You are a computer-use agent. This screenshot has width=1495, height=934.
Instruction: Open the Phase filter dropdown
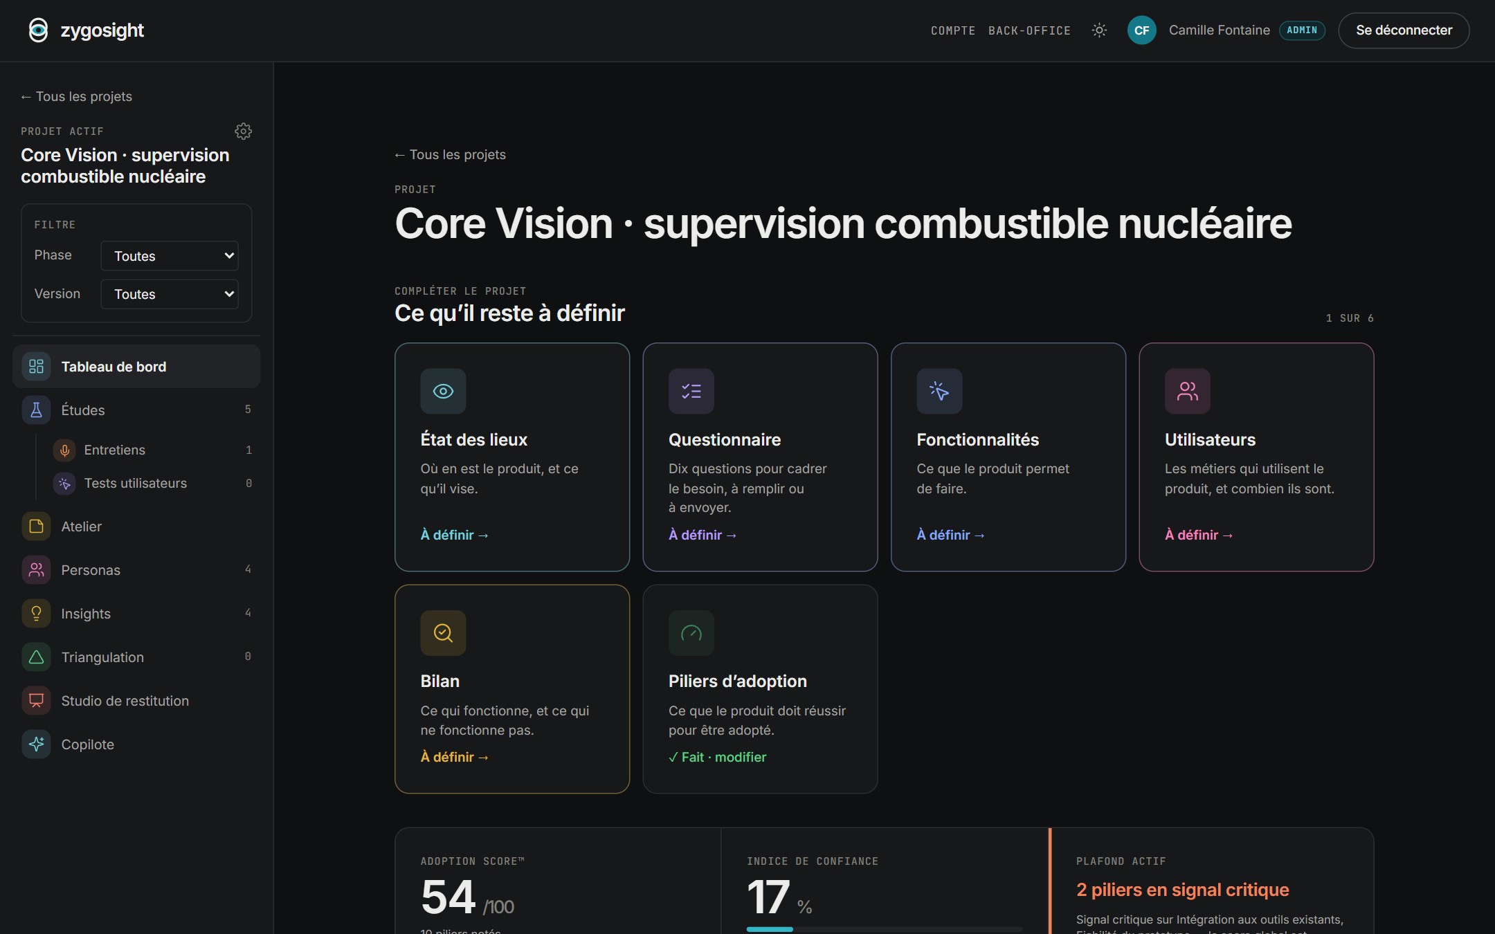pyautogui.click(x=170, y=256)
